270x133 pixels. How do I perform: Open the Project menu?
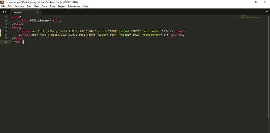62,7
